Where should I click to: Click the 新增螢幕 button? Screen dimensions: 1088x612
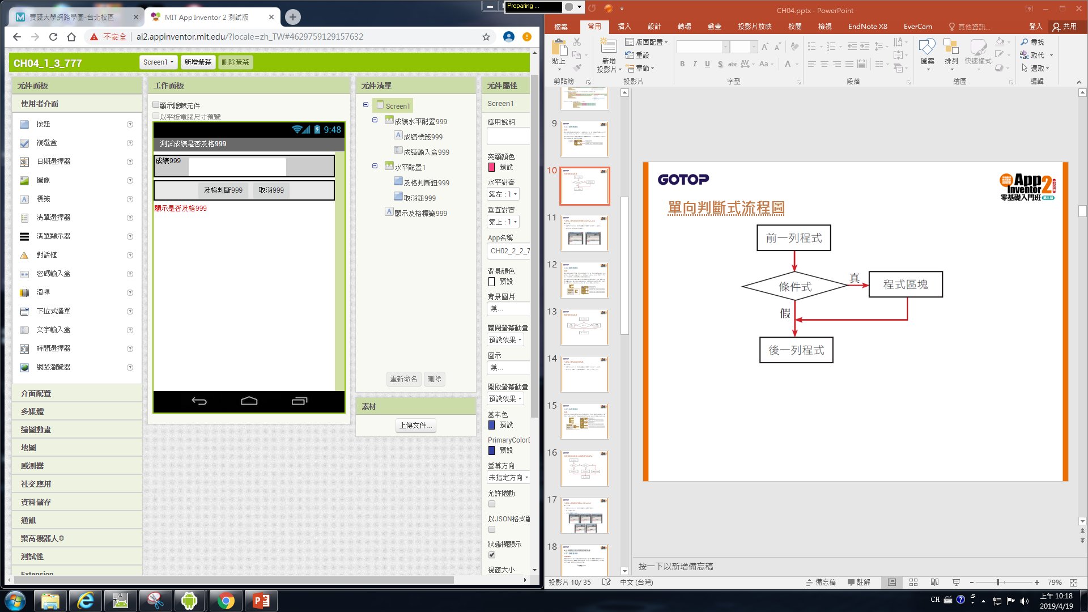pos(198,62)
